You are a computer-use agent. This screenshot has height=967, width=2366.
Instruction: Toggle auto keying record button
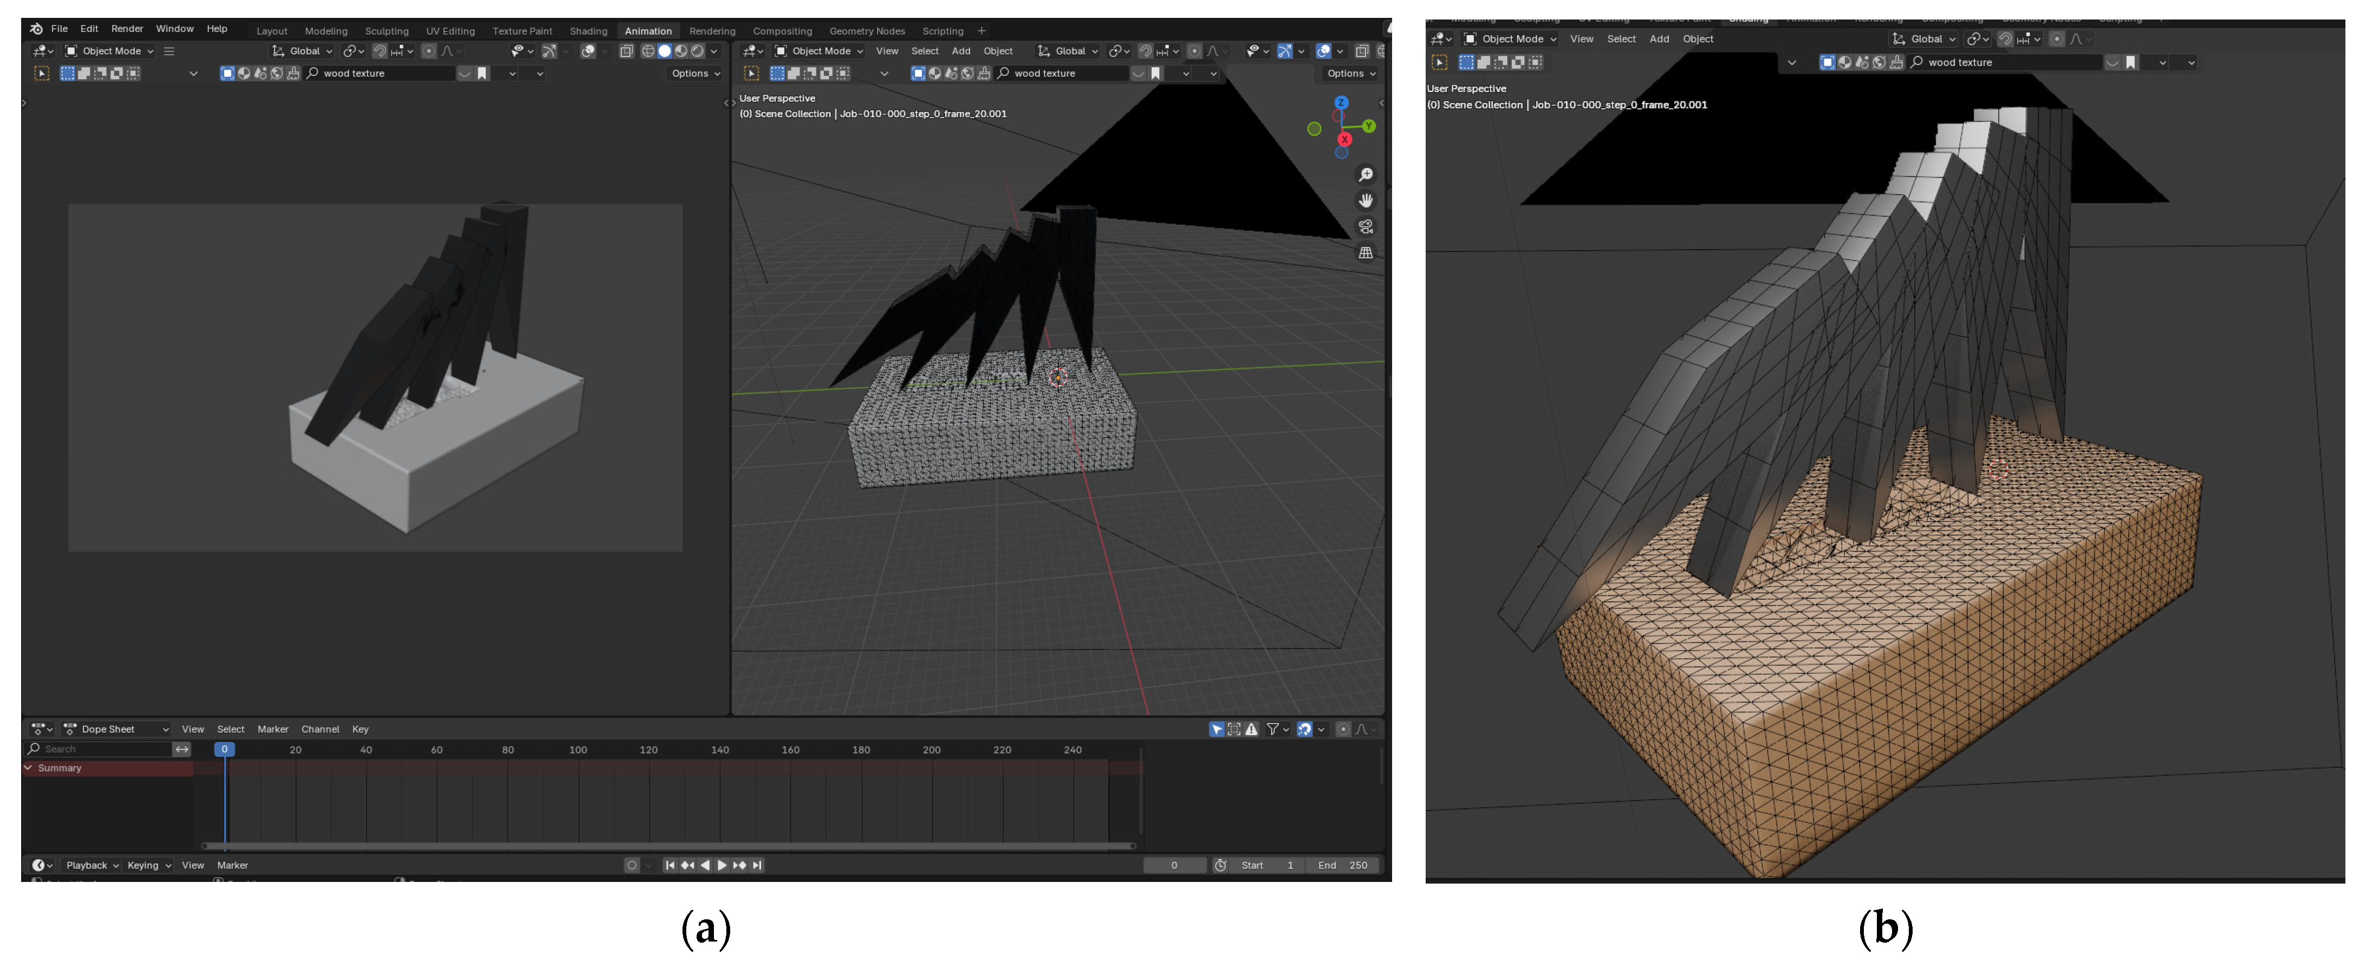coord(631,865)
